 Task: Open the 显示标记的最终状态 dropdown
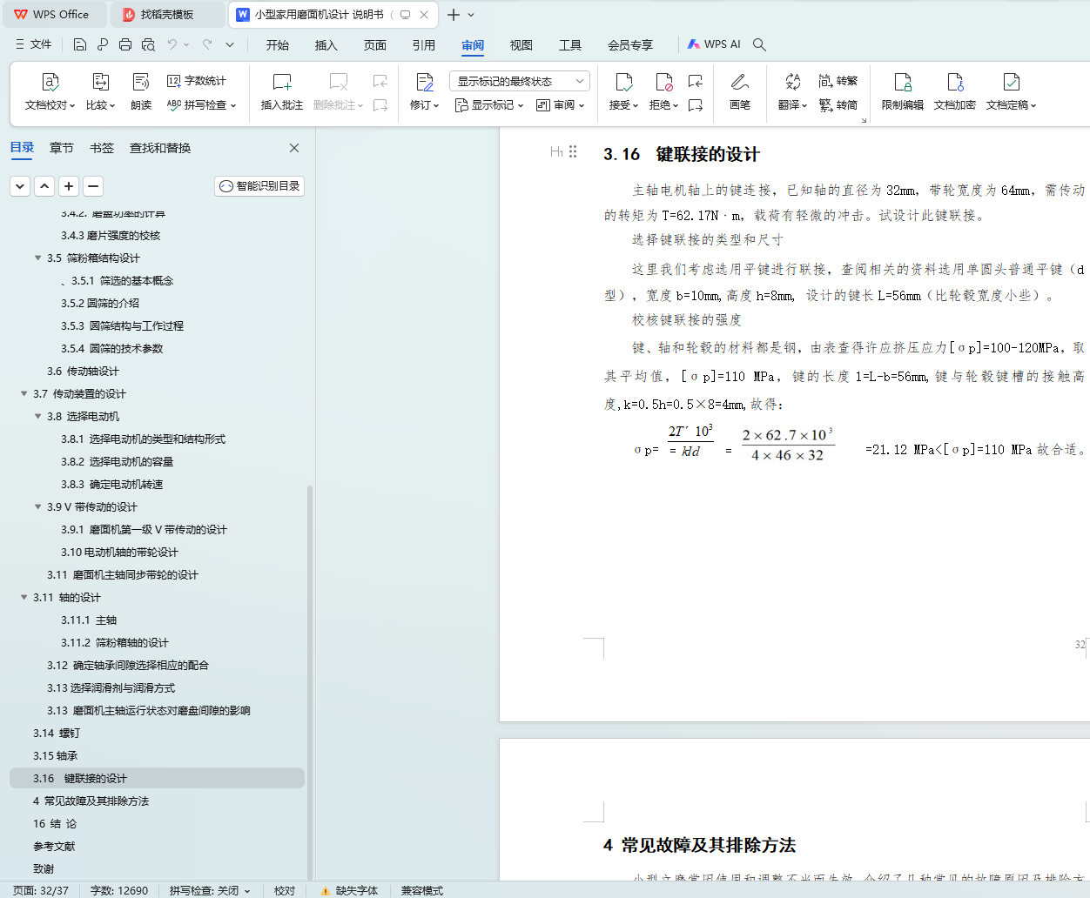520,81
